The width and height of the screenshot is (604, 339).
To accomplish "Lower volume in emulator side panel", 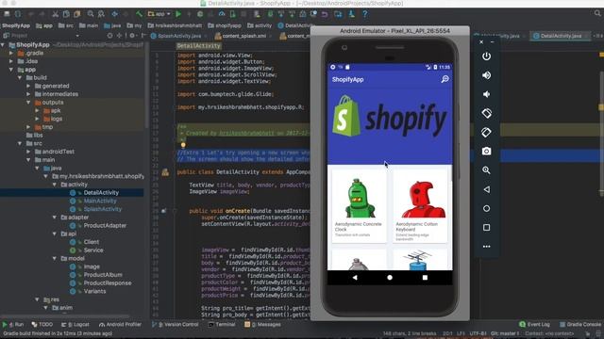I will [487, 94].
